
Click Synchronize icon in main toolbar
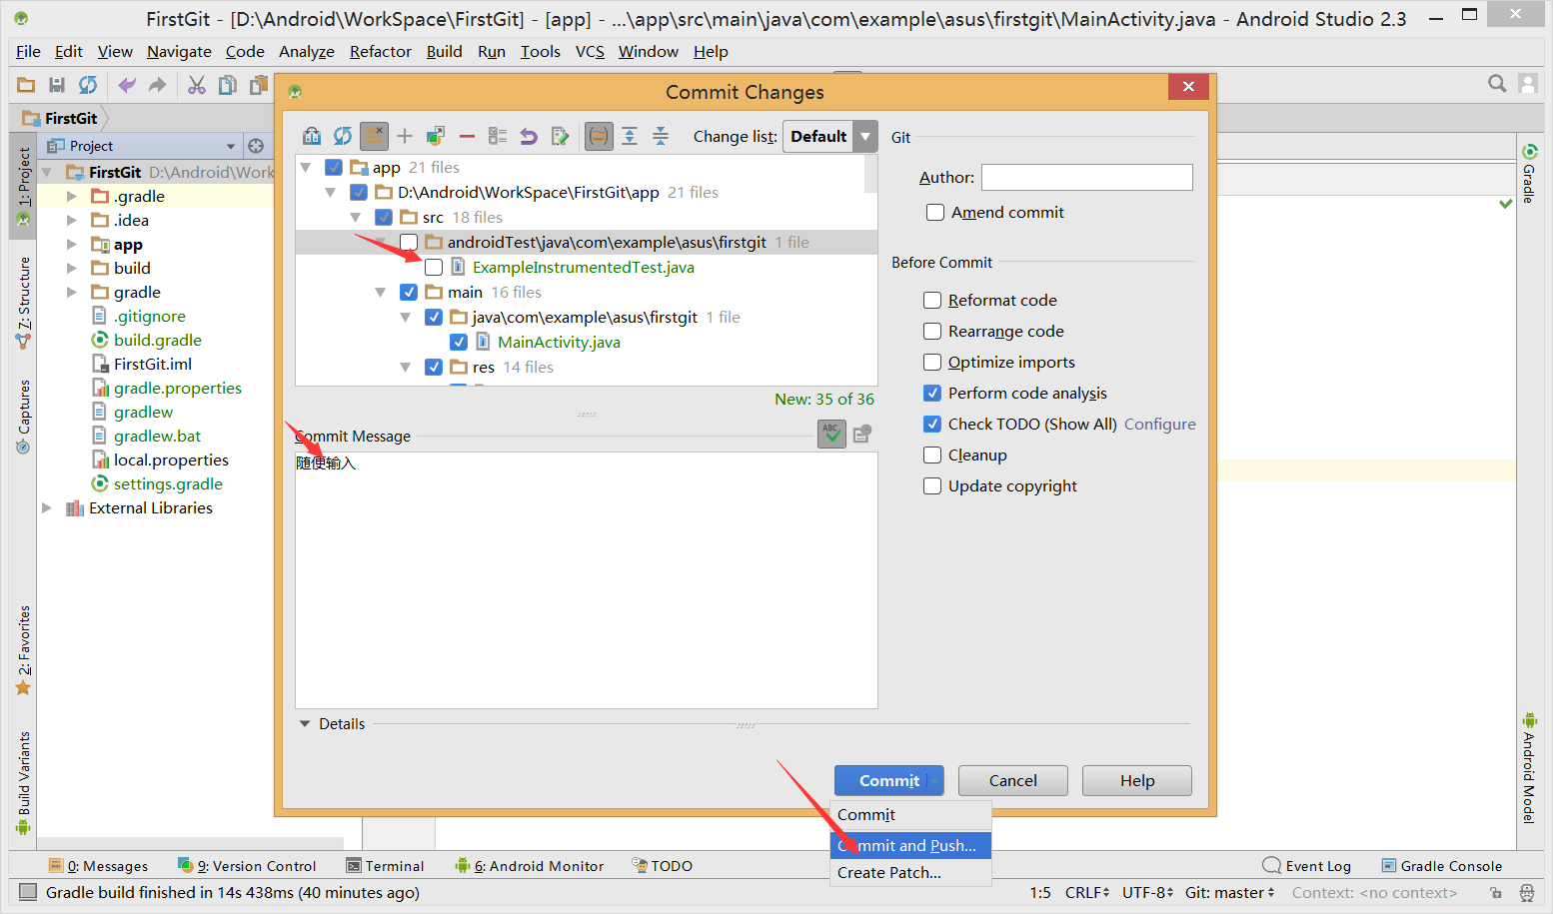click(88, 86)
